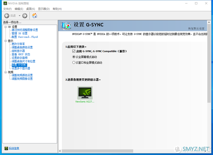Open the 桌面(K) menu
Viewport: 213px width, 155px height.
31,9
